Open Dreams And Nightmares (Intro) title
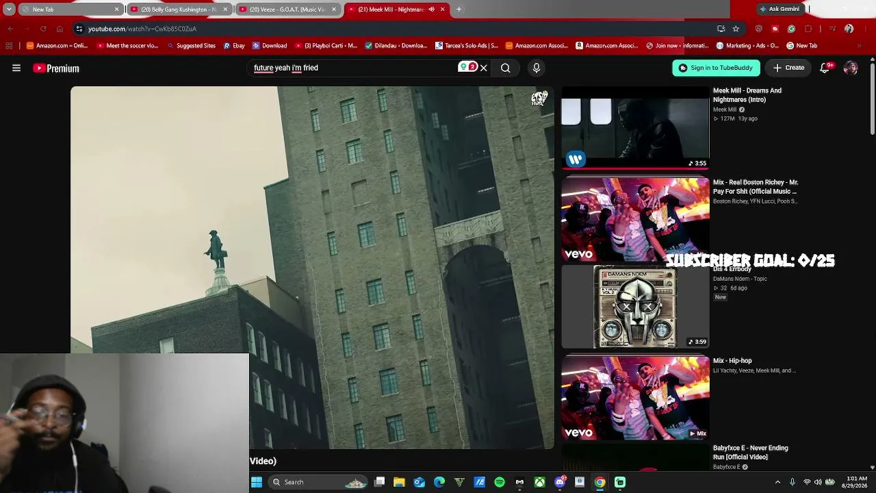 (x=747, y=95)
